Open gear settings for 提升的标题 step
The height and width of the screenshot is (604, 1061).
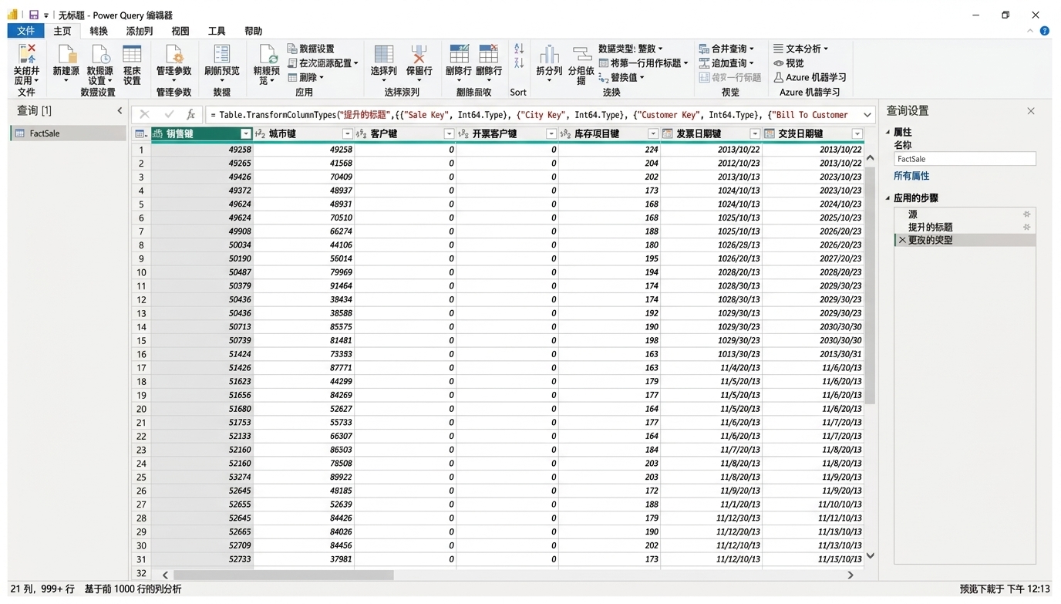[x=1026, y=227]
